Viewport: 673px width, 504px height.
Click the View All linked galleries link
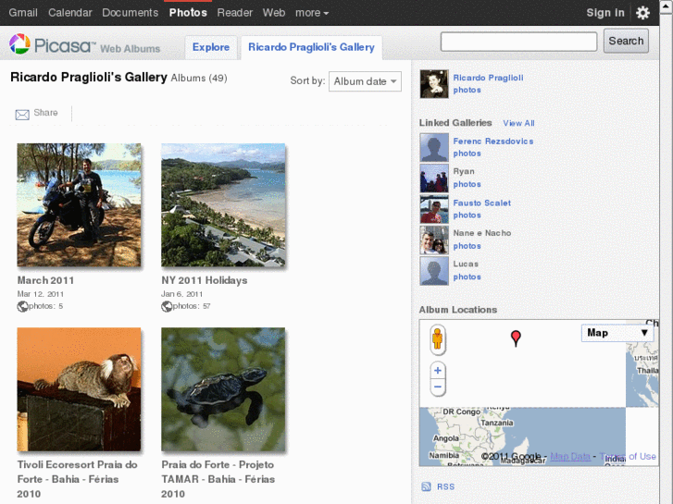pos(518,123)
